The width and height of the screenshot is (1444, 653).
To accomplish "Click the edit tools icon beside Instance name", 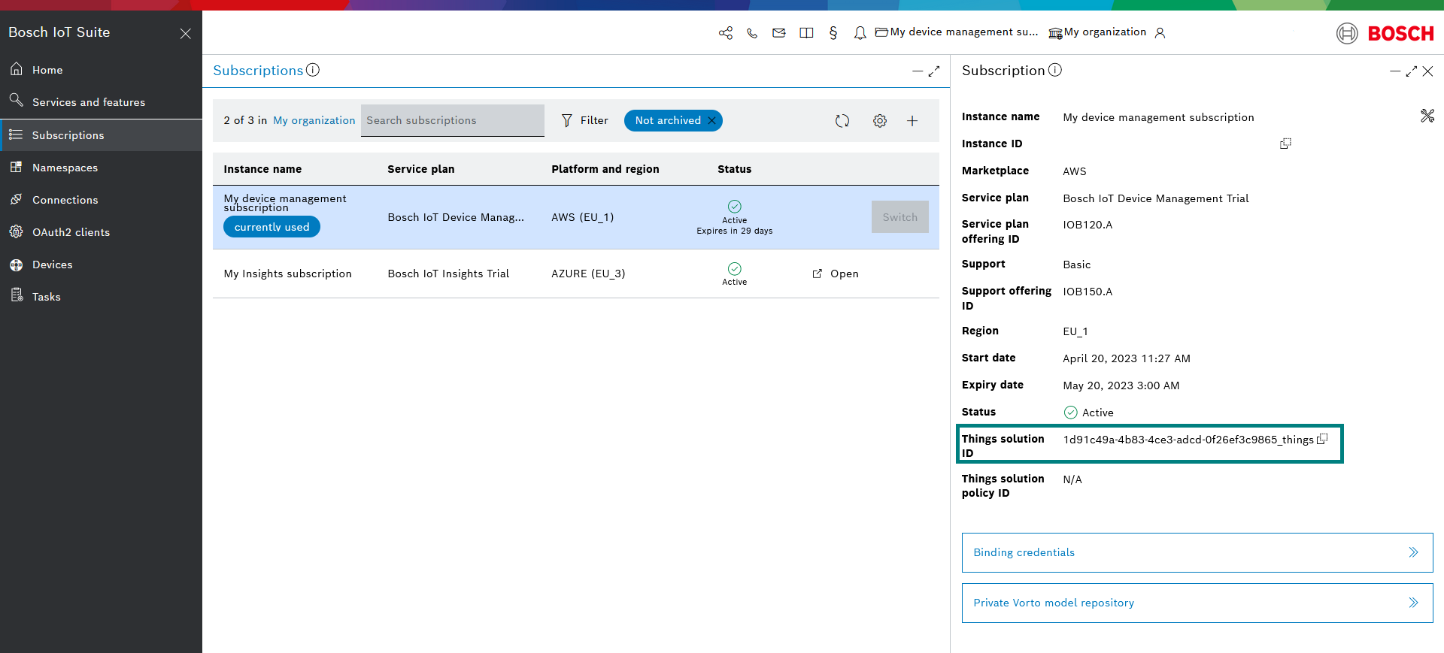I will pos(1427,116).
